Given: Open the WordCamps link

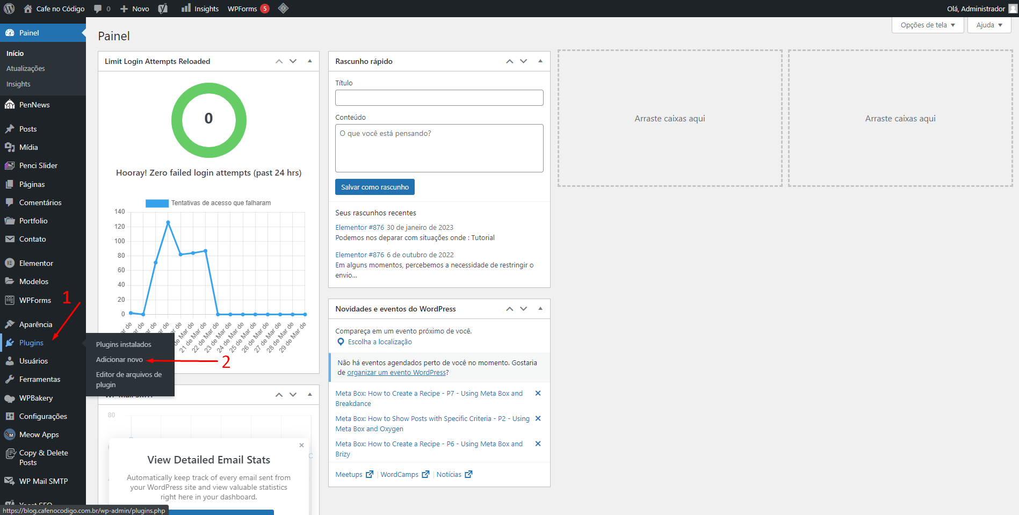Looking at the screenshot, I should click(x=405, y=474).
